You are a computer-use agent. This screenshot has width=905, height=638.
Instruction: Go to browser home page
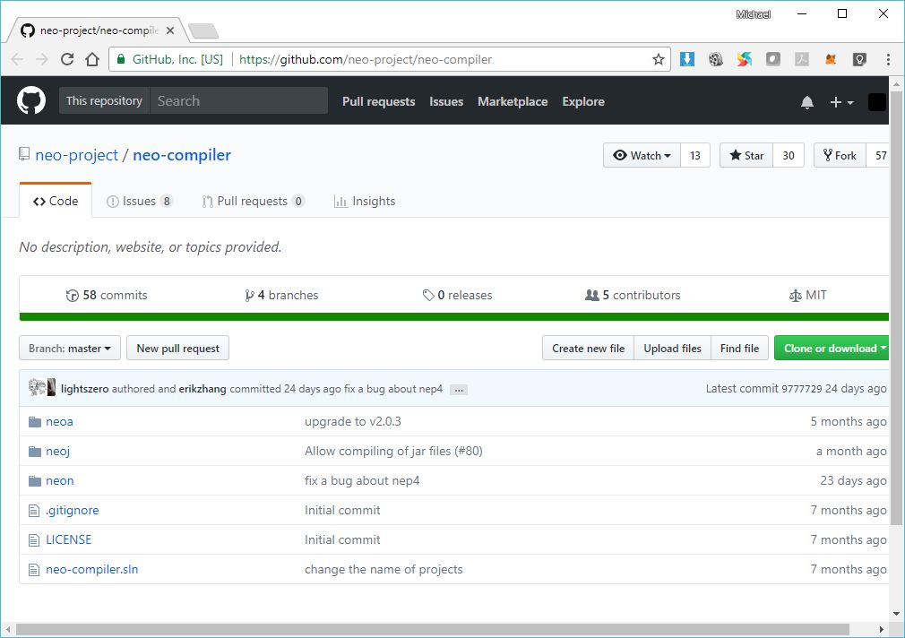coord(92,59)
